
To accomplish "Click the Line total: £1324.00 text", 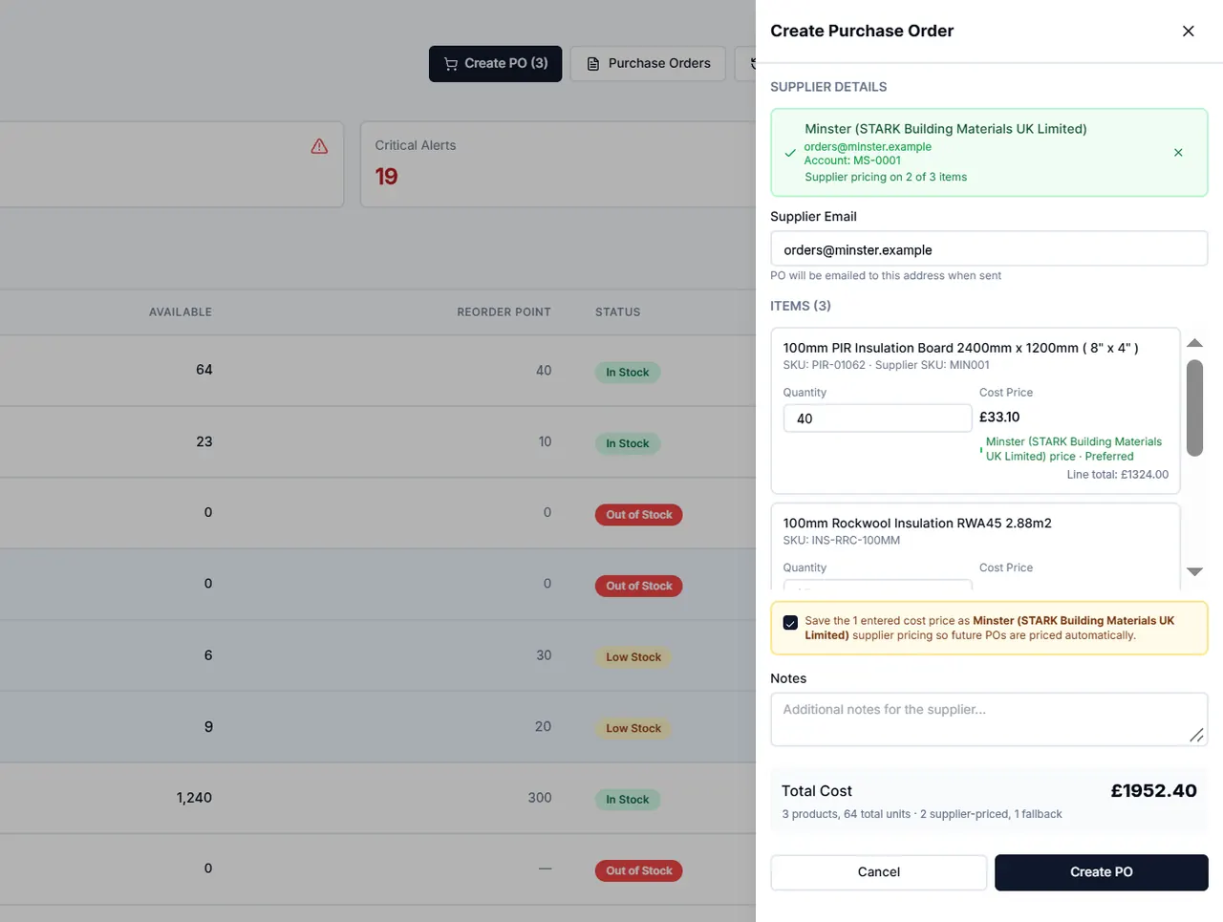I will click(1118, 474).
